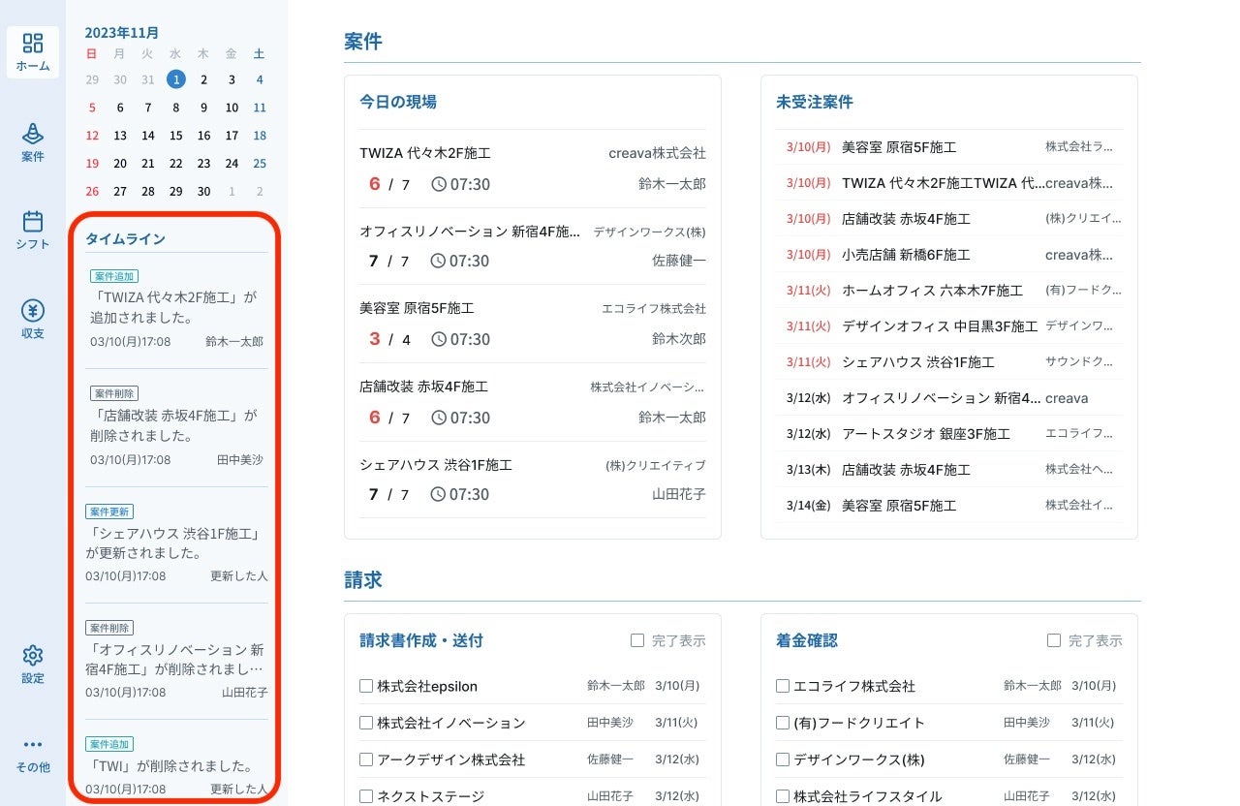Check the アークデザイン株式会社 checkbox
The image size is (1240, 806).
pyautogui.click(x=366, y=759)
